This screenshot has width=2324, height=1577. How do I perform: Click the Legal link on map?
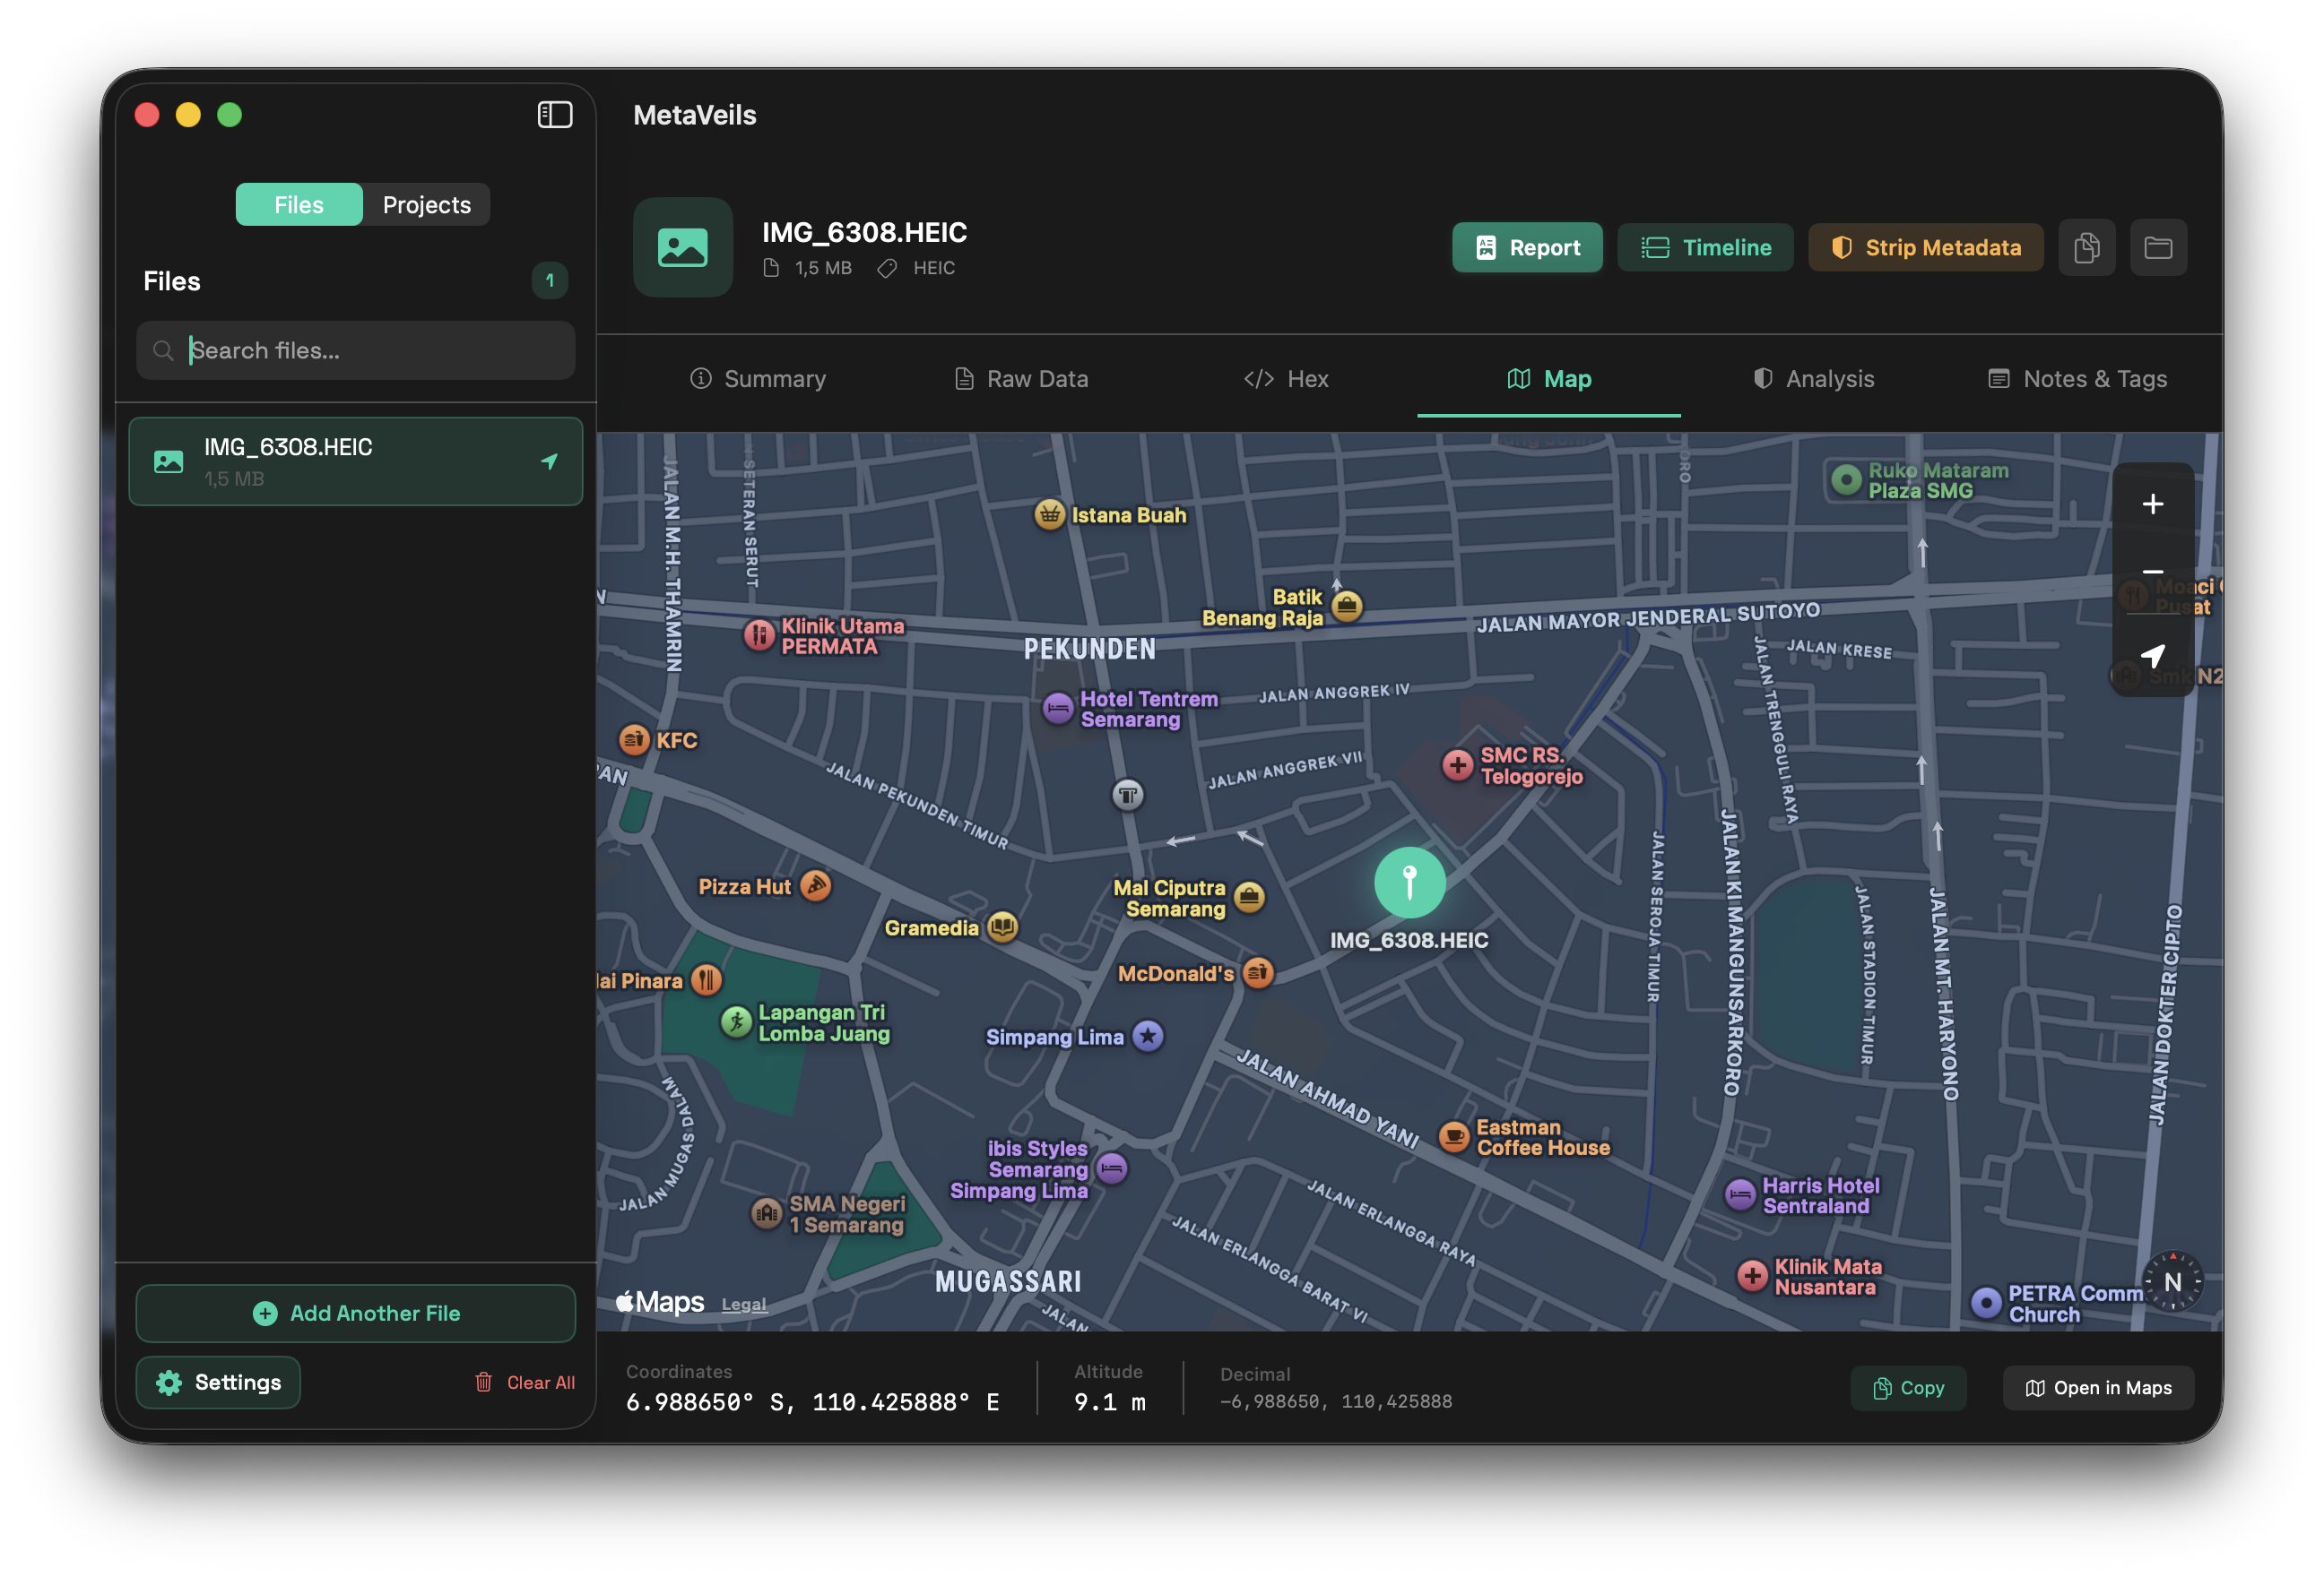point(743,1305)
